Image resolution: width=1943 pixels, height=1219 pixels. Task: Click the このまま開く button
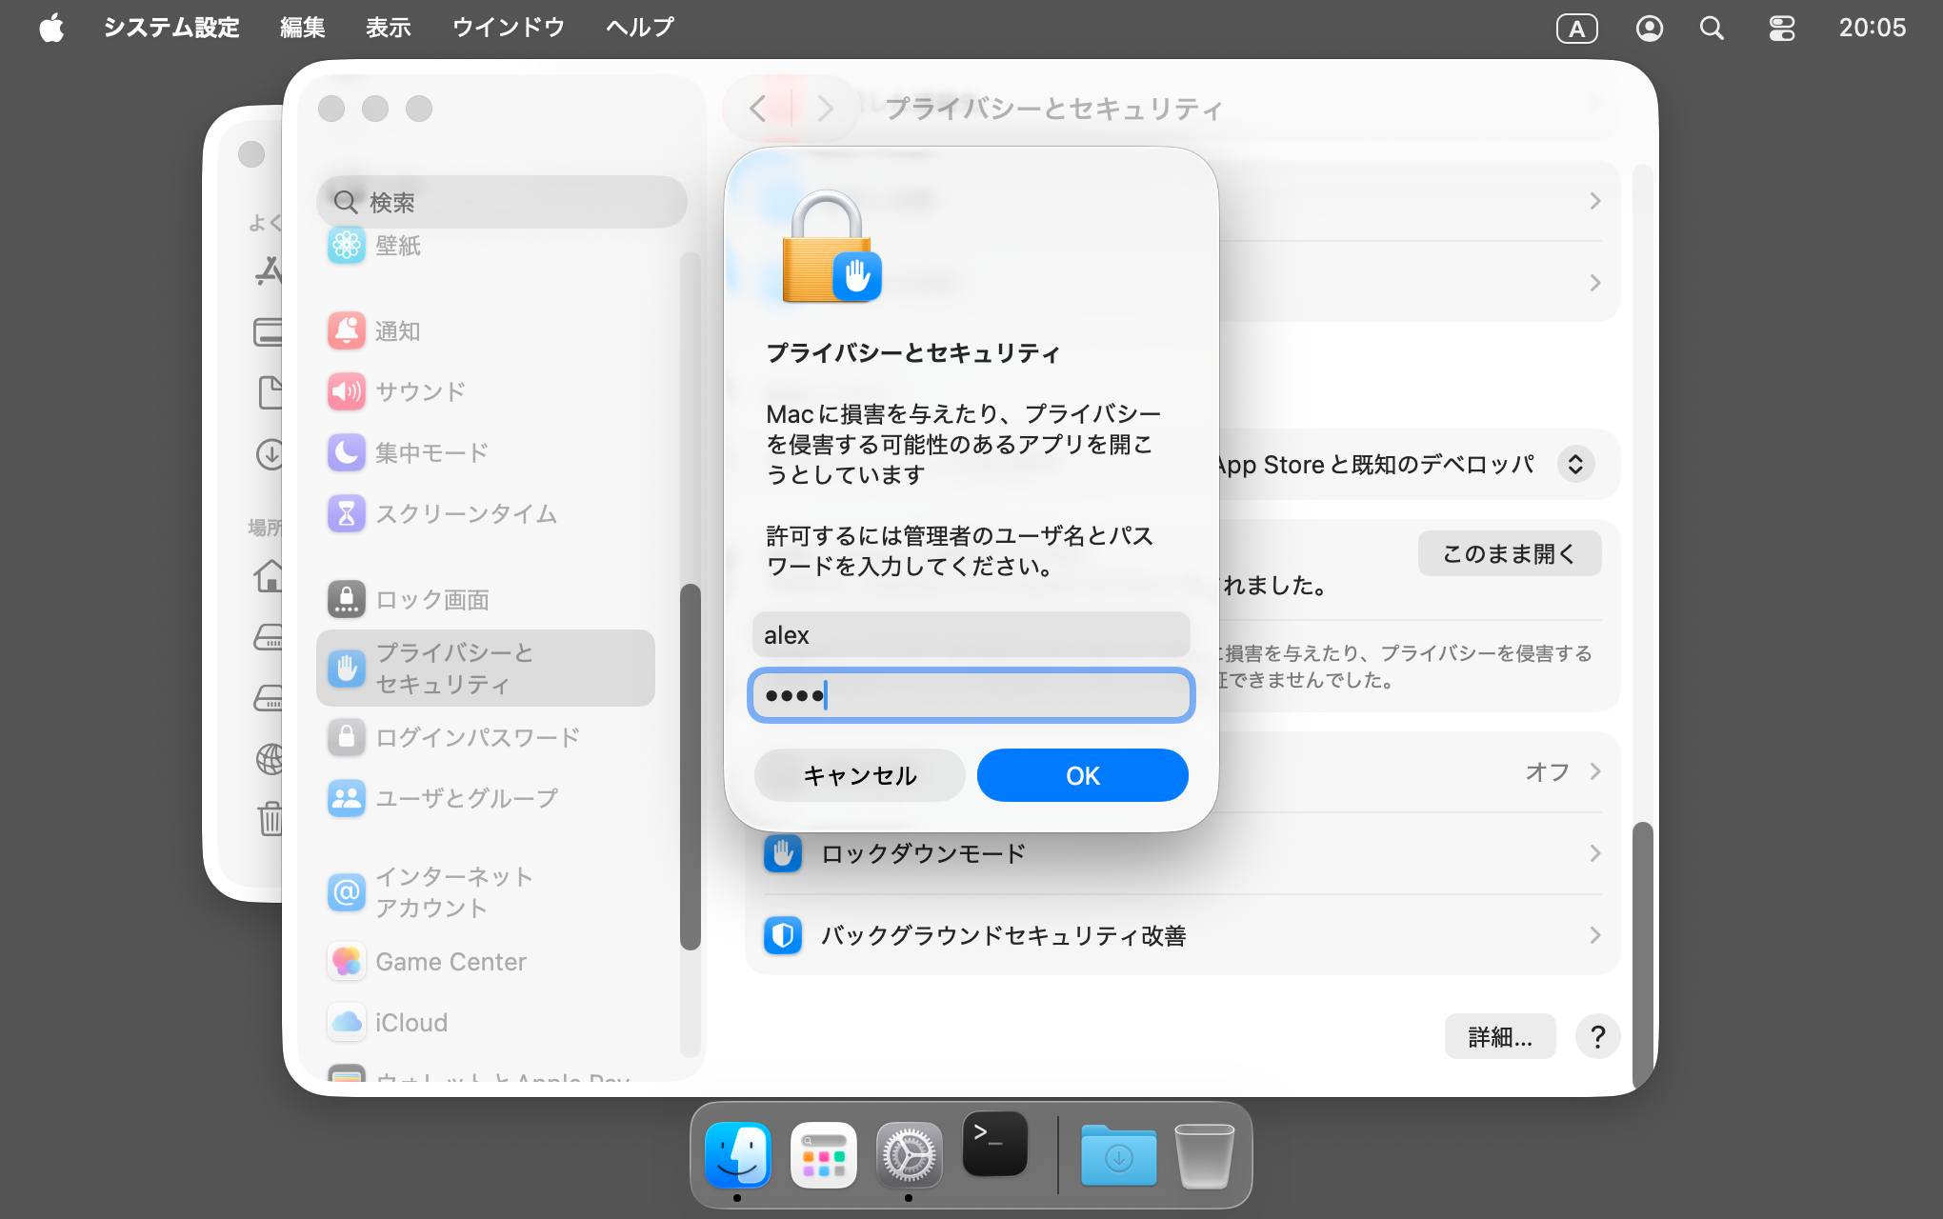click(1509, 553)
